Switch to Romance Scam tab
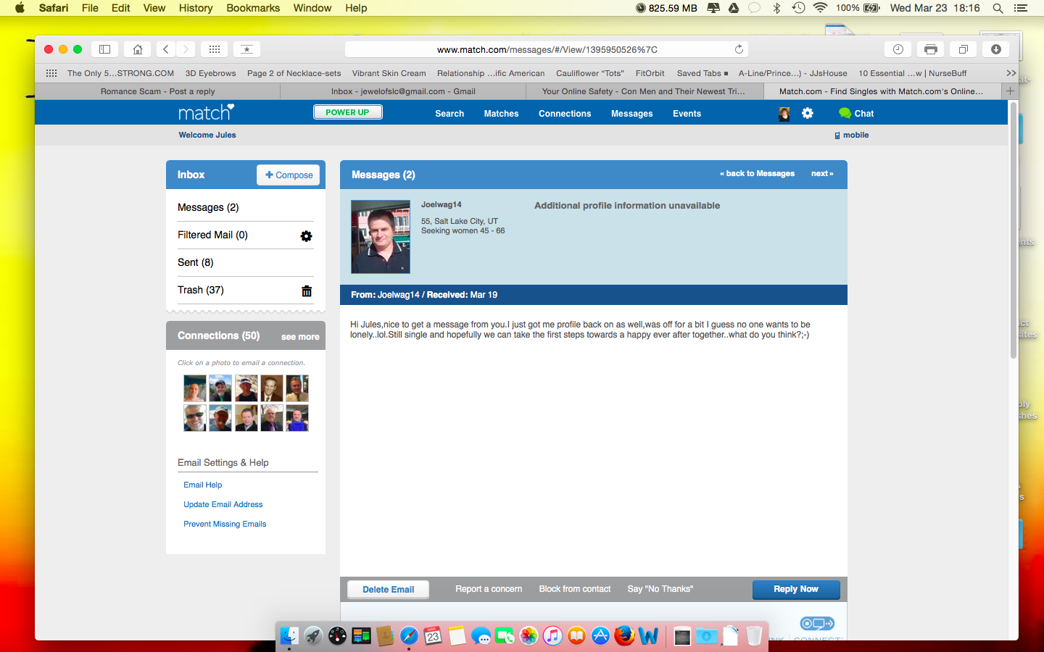1044x652 pixels. click(157, 91)
